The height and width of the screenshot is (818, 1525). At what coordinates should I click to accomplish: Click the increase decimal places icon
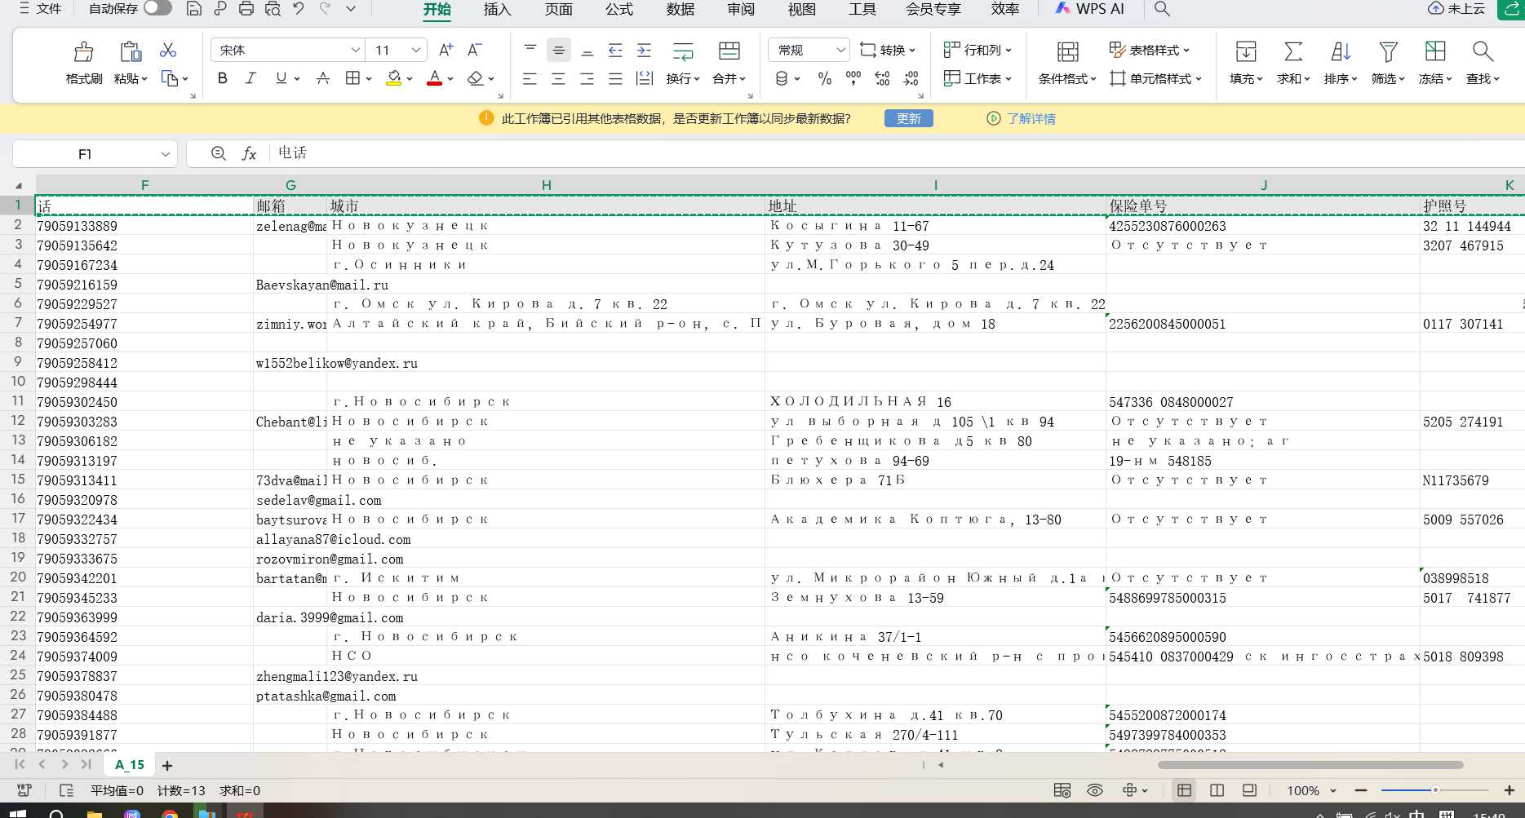pos(882,78)
